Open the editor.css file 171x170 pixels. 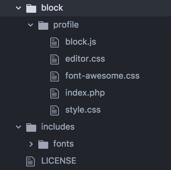pyautogui.click(x=85, y=59)
